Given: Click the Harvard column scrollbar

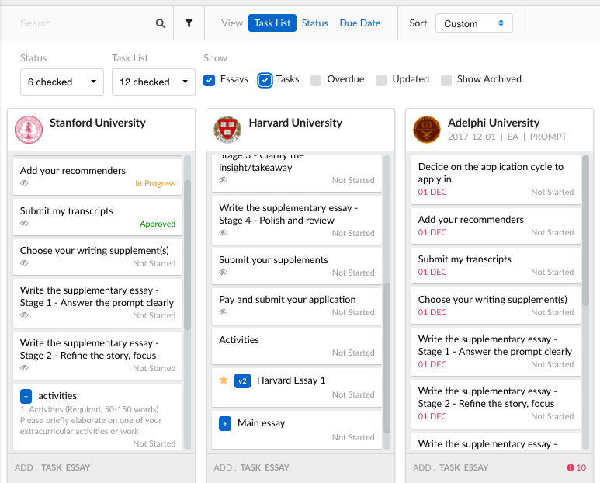Looking at the screenshot, I should pos(387,358).
